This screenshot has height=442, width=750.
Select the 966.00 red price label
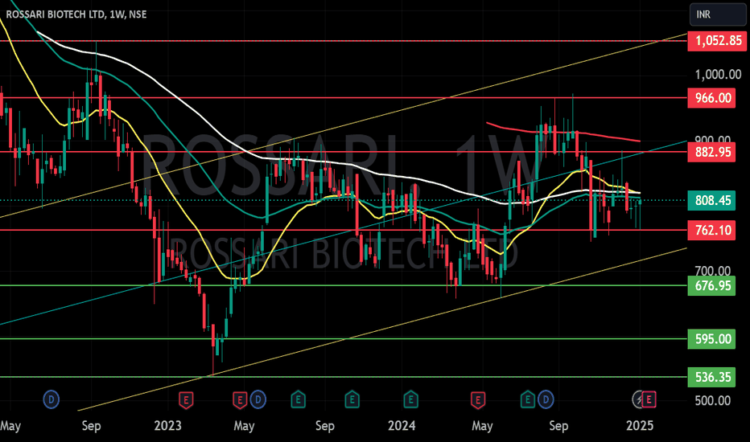[711, 98]
